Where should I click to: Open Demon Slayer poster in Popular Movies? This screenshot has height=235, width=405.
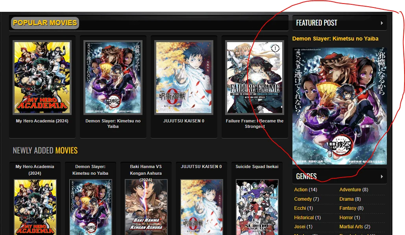point(113,78)
